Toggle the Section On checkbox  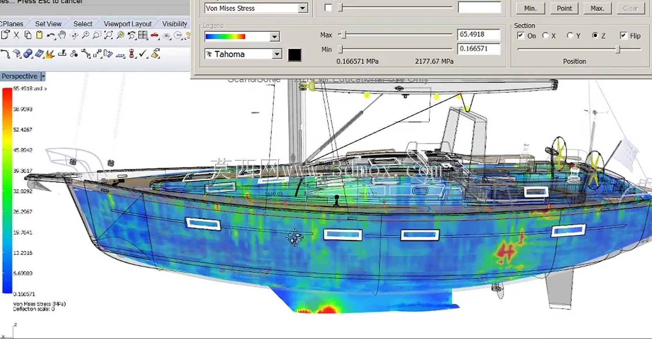coord(520,36)
